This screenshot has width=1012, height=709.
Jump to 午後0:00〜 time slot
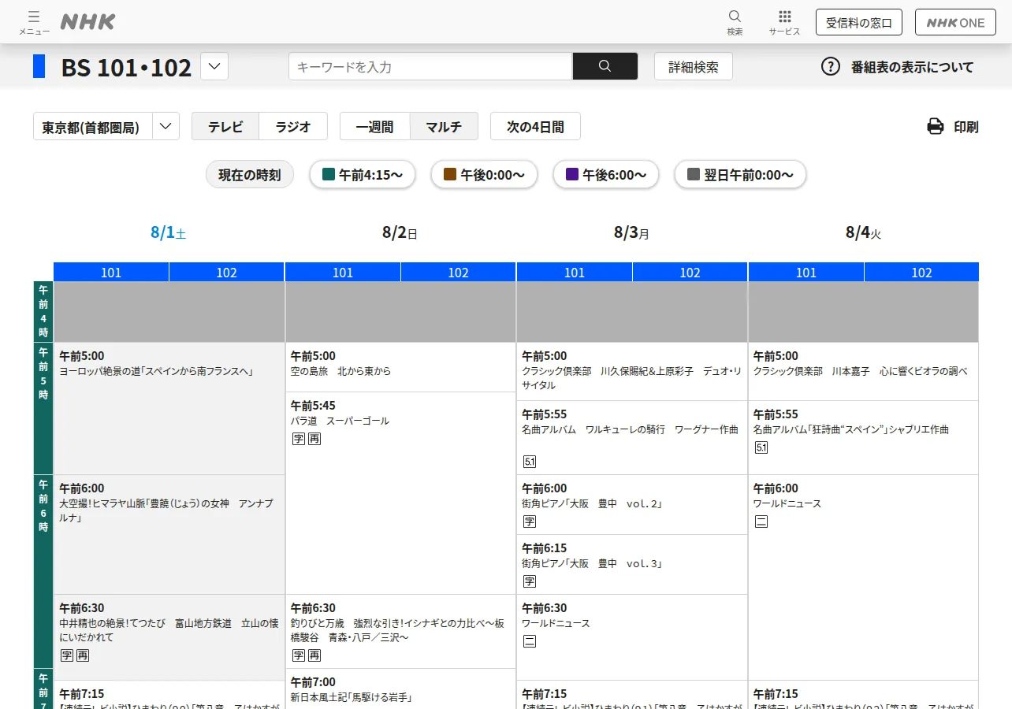[484, 175]
